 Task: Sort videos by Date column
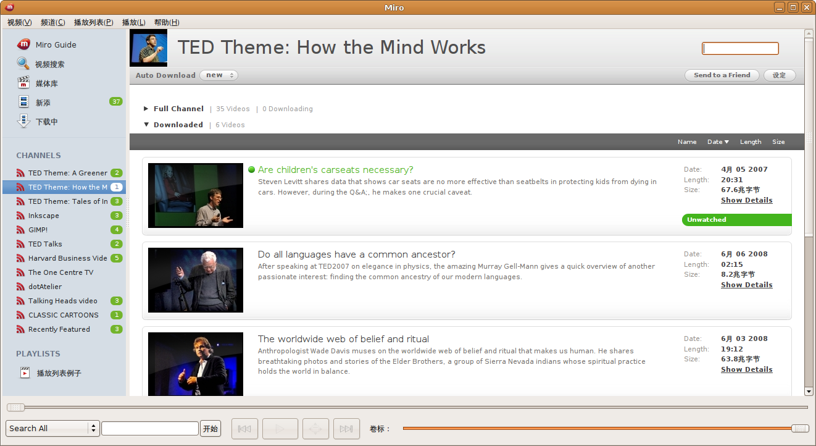coord(718,142)
